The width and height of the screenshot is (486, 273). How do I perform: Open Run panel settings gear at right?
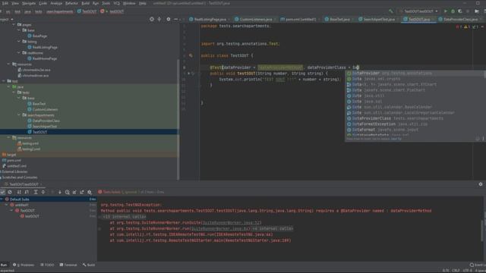481,184
